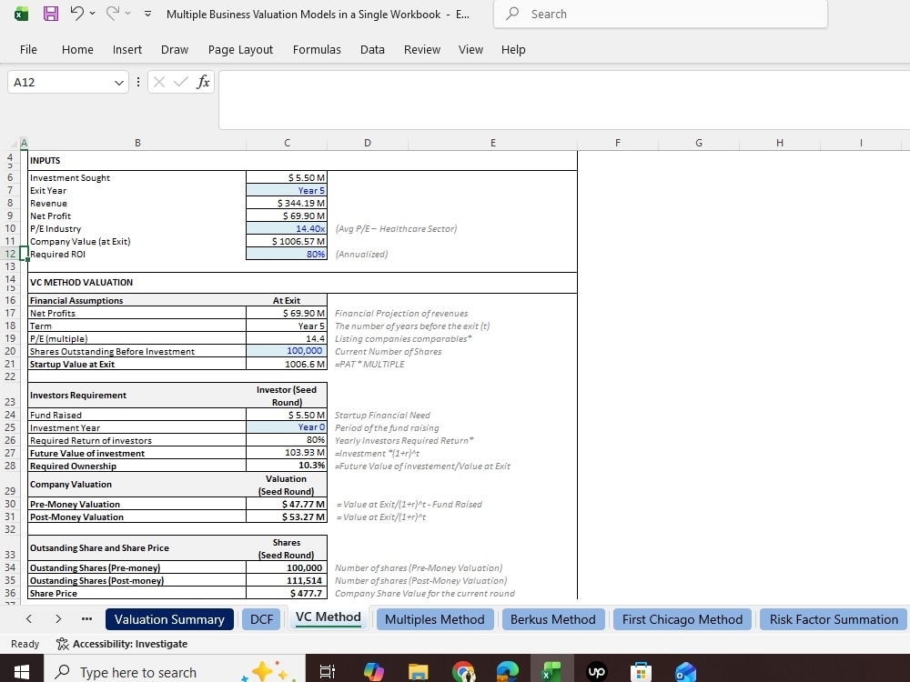Click the Undo arrow icon
910x682 pixels.
coord(76,14)
